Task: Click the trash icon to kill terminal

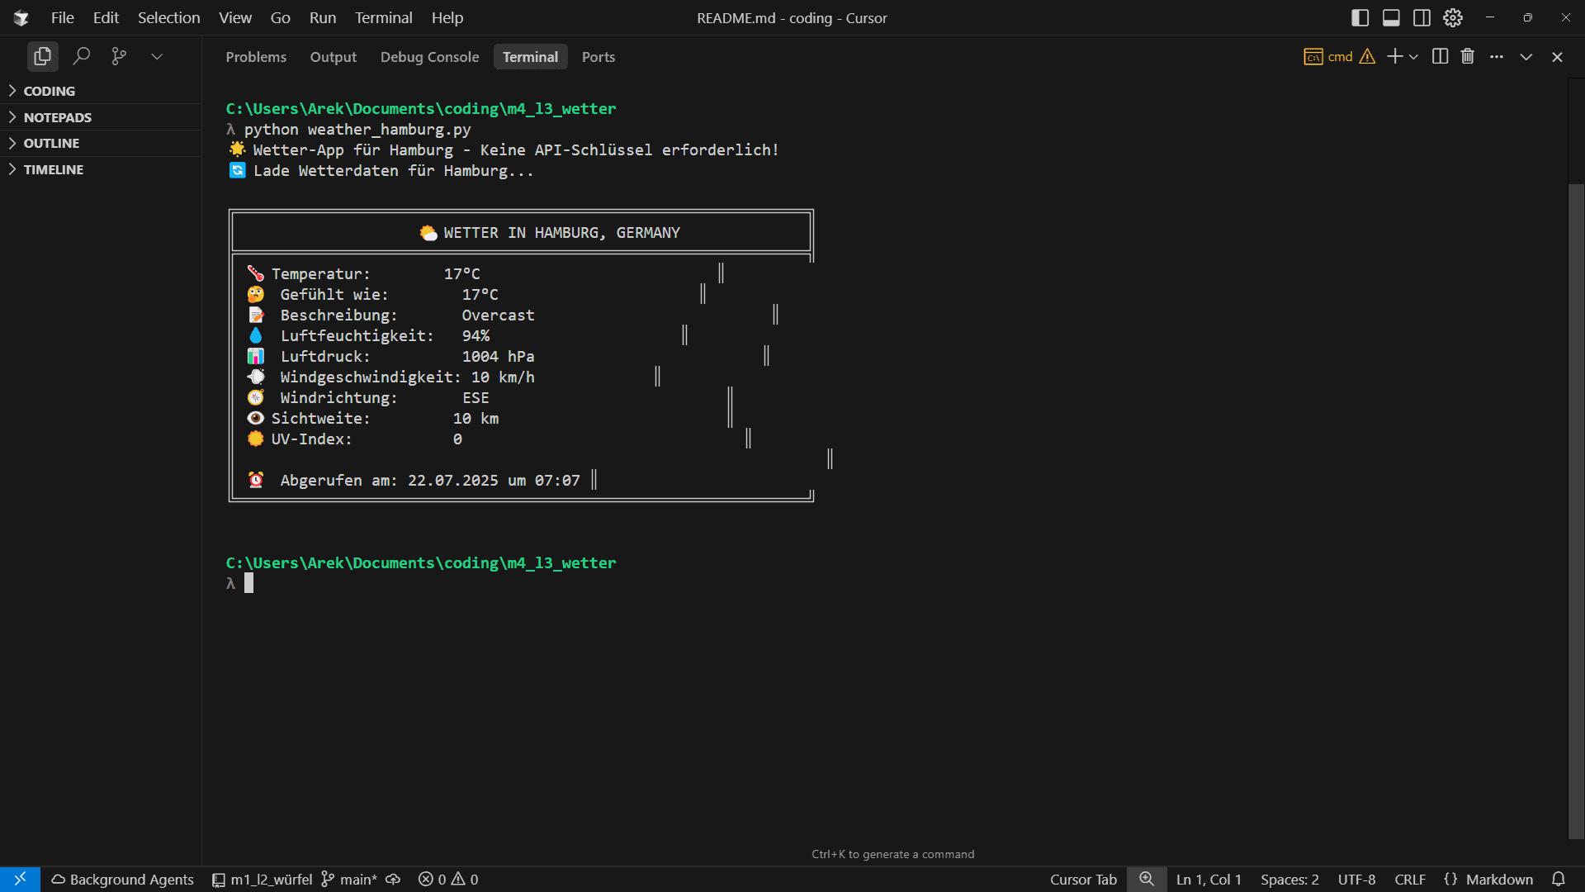Action: click(1467, 56)
